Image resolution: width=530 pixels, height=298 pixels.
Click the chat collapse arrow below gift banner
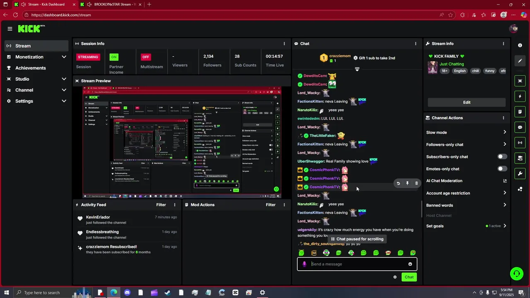click(357, 69)
